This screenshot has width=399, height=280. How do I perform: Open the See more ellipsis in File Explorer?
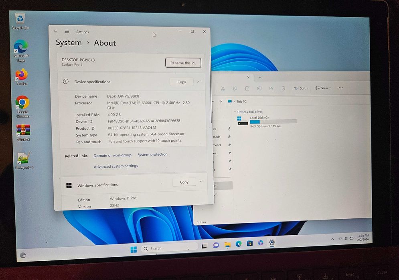pyautogui.click(x=341, y=88)
